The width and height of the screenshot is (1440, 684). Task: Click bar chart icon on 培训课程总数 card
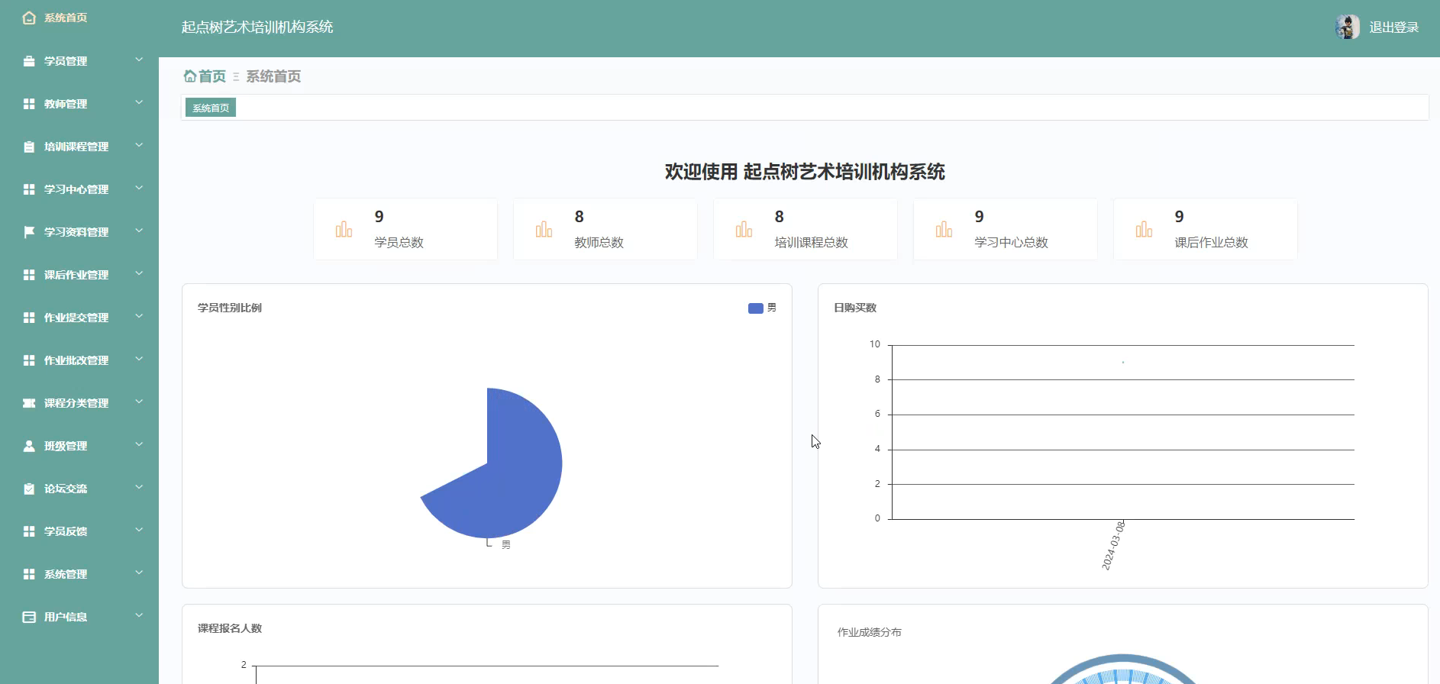pyautogui.click(x=744, y=229)
